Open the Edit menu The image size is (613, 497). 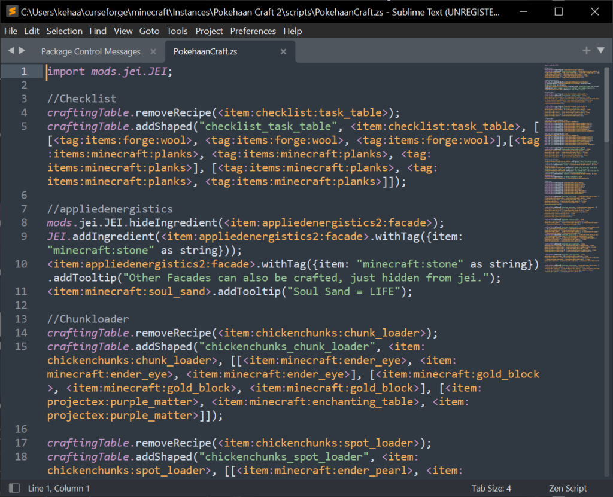click(x=31, y=31)
